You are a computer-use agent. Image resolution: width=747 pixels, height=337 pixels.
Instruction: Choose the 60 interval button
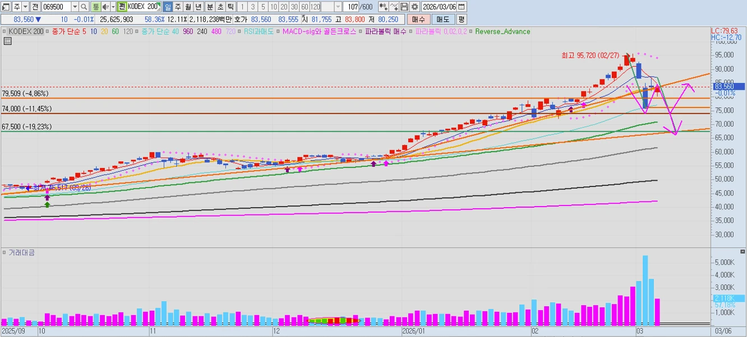[x=305, y=7]
